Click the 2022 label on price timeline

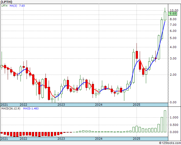pos(23,105)
